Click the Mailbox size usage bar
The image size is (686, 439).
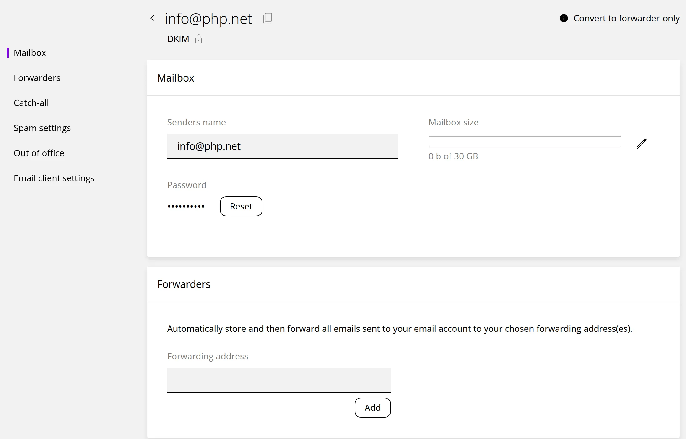tap(525, 142)
